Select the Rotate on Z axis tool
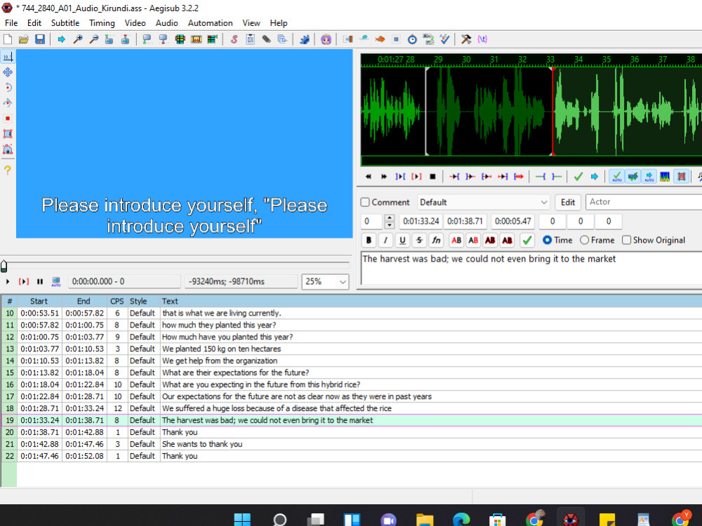702x526 pixels. [x=8, y=88]
